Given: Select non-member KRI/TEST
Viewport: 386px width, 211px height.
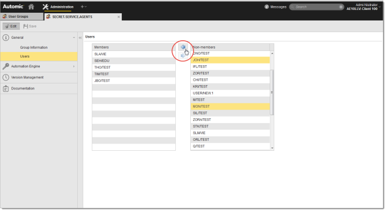Looking at the screenshot, I should pyautogui.click(x=230, y=87).
